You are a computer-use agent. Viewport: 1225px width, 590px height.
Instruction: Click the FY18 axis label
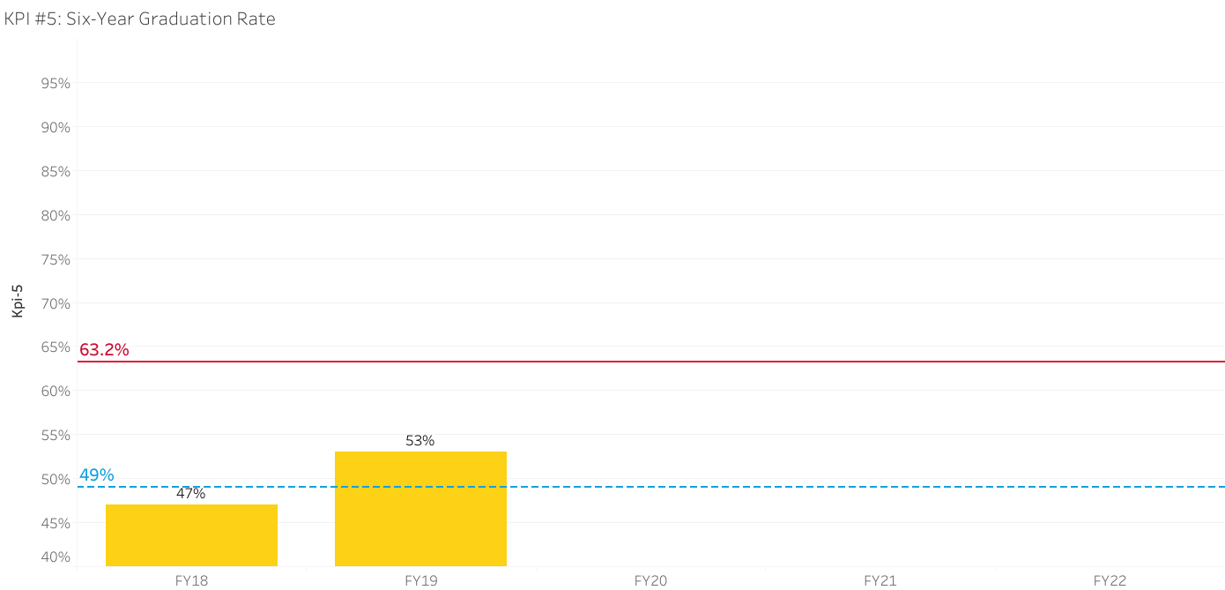[191, 580]
